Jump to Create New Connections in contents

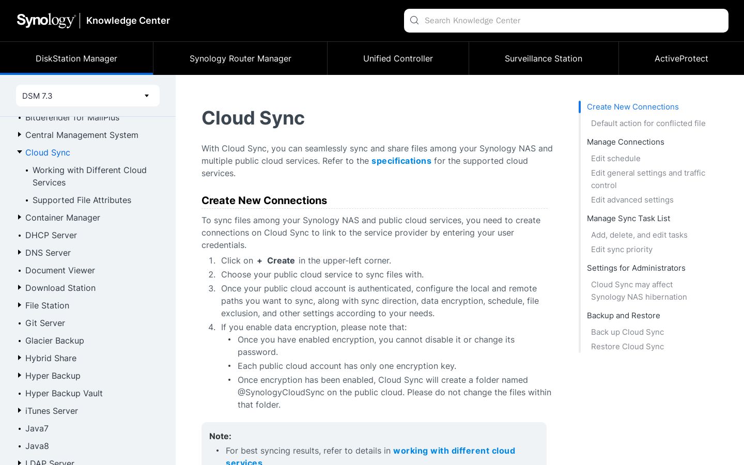click(633, 107)
